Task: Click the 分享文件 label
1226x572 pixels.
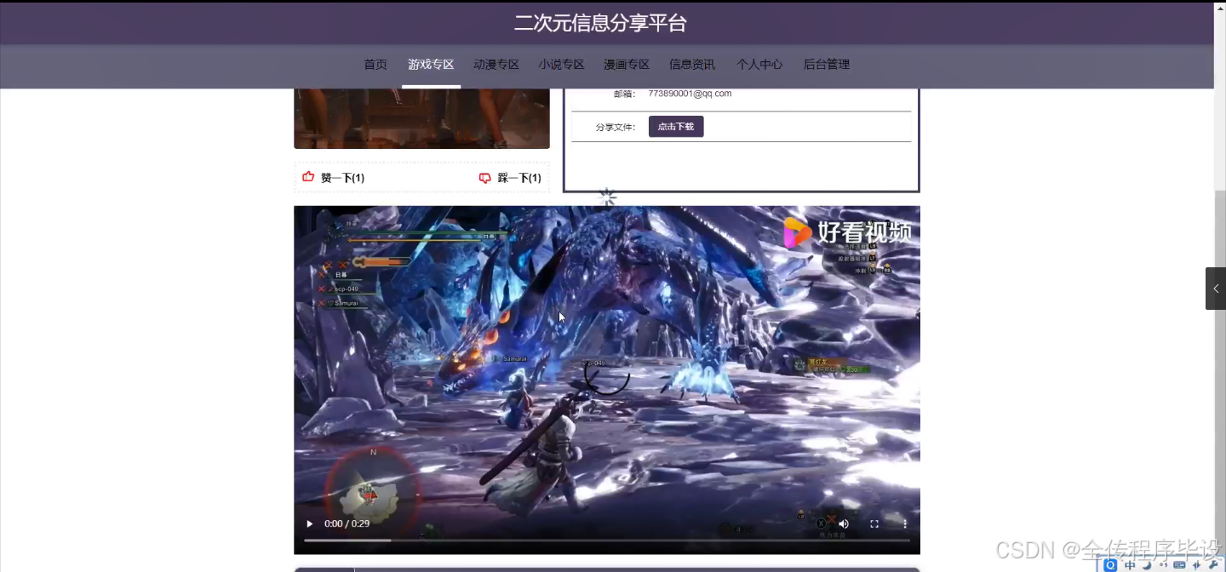Action: pyautogui.click(x=616, y=127)
